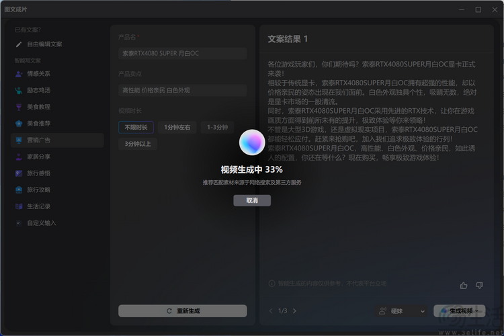
Task: Select 营销广告 category
Action: (x=57, y=140)
